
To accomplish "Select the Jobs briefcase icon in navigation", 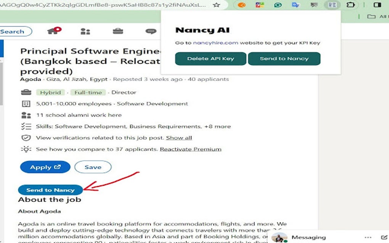I will 118,31.
